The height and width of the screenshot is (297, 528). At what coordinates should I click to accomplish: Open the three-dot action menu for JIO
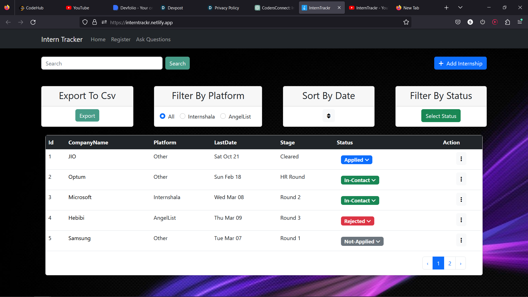click(x=461, y=159)
